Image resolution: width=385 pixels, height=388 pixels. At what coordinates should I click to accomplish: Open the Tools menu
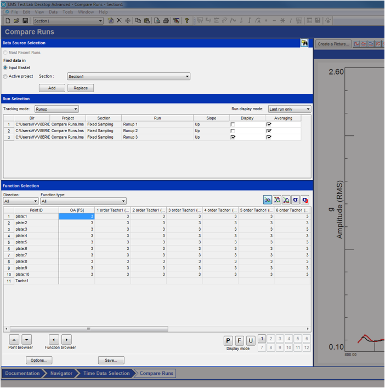click(x=67, y=12)
